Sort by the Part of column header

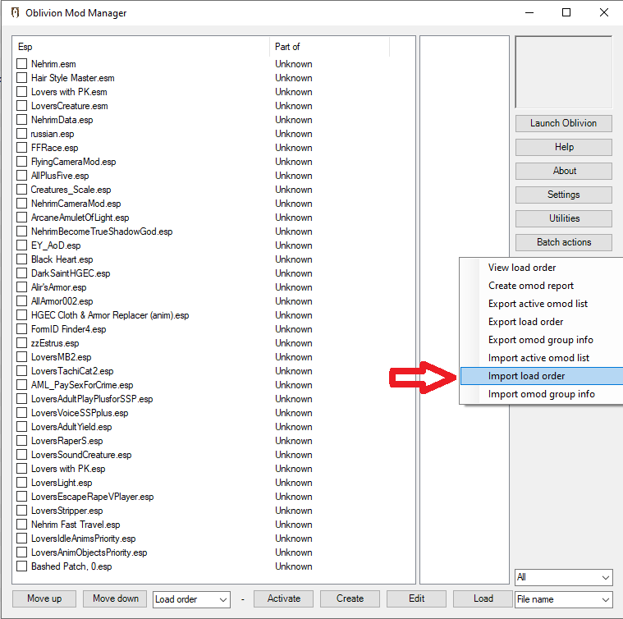(x=328, y=47)
